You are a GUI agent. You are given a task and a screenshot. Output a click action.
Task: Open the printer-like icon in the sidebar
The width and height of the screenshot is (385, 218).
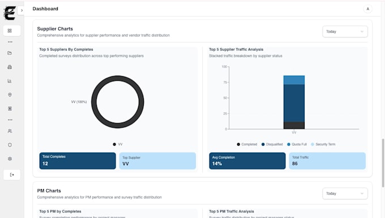pyautogui.click(x=10, y=67)
